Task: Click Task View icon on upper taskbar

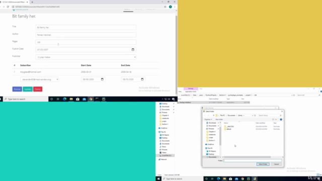Action: pos(58,99)
